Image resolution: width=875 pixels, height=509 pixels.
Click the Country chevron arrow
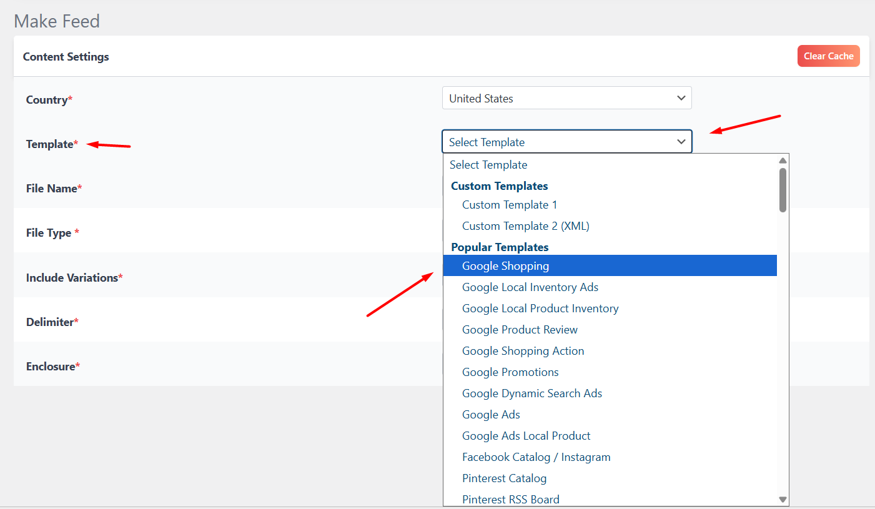pos(681,98)
